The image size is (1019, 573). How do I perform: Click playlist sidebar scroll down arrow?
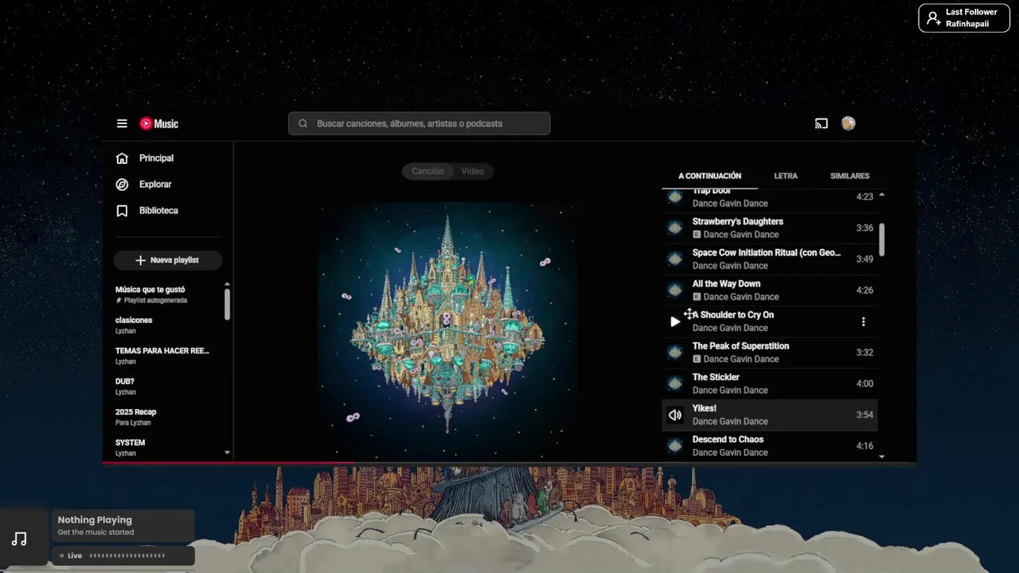tap(227, 453)
